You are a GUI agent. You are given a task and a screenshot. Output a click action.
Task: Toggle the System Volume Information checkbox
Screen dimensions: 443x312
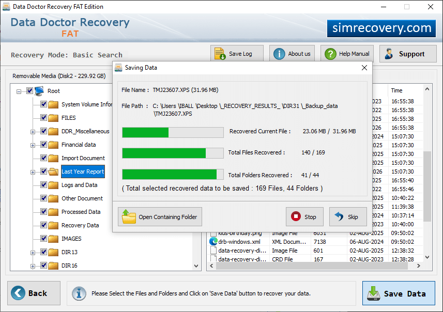[x=43, y=104]
